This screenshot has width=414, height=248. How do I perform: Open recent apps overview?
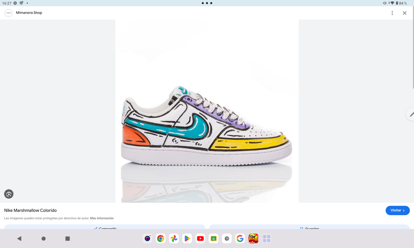click(68, 238)
